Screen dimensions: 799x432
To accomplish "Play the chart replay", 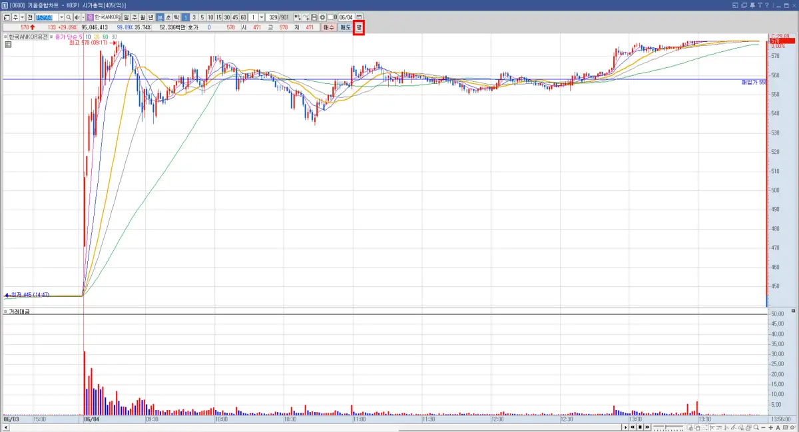I will pyautogui.click(x=625, y=427).
